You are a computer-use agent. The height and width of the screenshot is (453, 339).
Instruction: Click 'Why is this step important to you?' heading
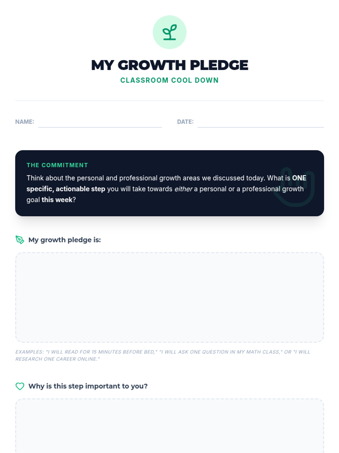point(88,386)
